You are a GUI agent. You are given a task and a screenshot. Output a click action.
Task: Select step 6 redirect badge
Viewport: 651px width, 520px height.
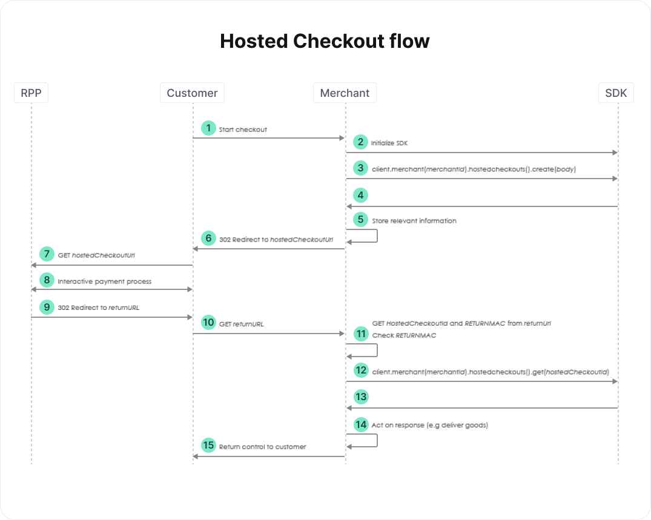[208, 239]
